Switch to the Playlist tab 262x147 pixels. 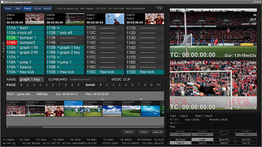point(28,8)
